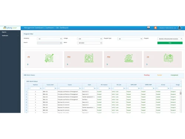Sort by the CO Creation column header
The image size is (185, 139).
click(104, 85)
